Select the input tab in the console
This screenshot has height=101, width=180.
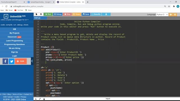pyautogui.click(x=108, y=98)
